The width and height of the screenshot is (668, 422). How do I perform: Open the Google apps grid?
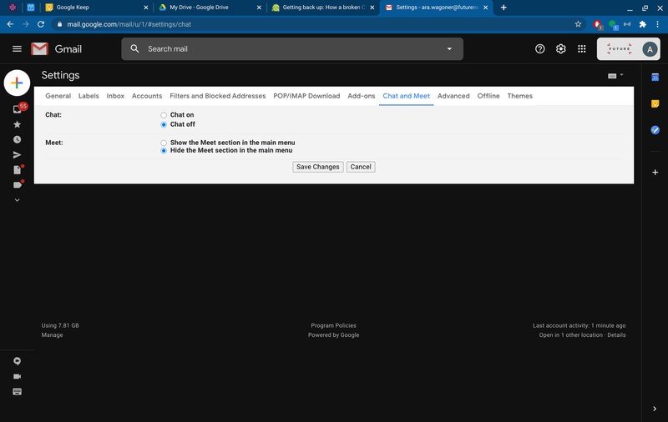[581, 49]
